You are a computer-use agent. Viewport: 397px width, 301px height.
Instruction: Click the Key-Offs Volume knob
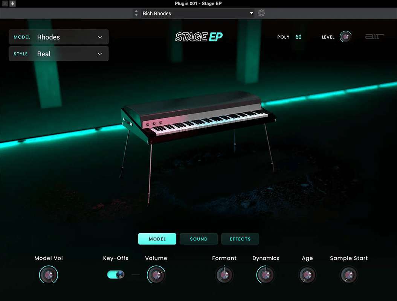[x=156, y=275]
